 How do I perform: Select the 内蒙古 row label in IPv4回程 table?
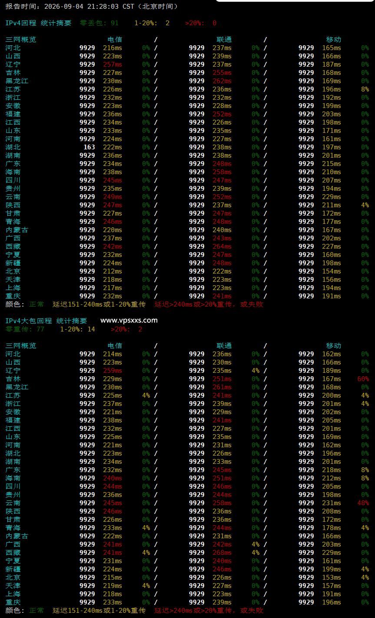click(x=17, y=230)
